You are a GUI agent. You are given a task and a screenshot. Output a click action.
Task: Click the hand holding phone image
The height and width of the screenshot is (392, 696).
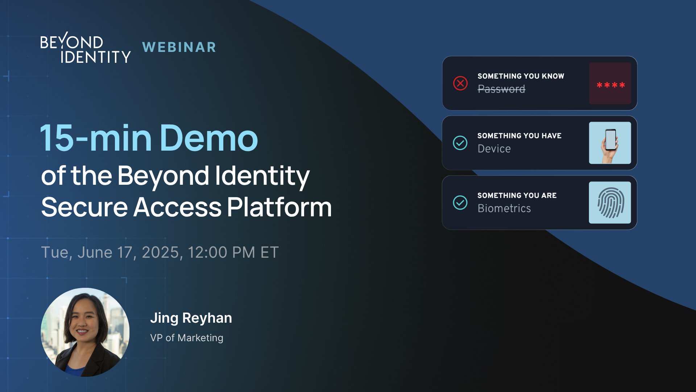pos(610,143)
